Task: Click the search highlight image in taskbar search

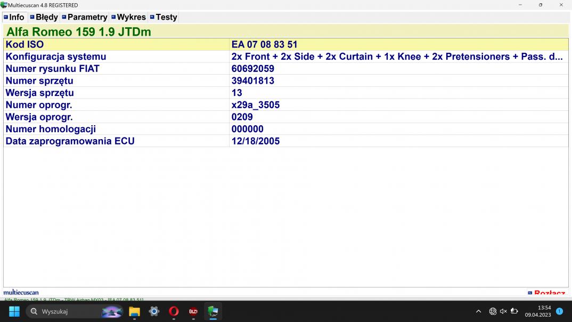Action: tap(112, 311)
